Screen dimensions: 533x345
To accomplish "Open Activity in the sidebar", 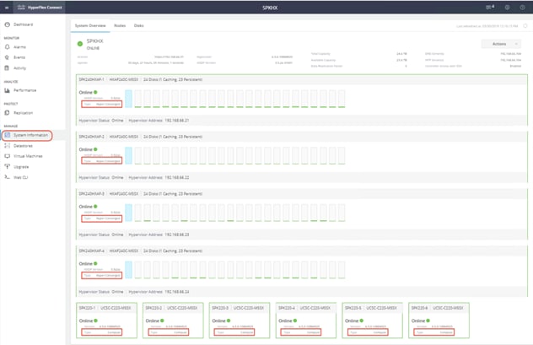I will click(19, 68).
